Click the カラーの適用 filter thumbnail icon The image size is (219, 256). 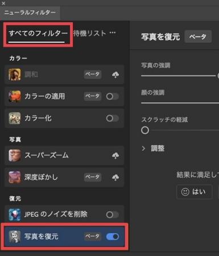(15, 96)
